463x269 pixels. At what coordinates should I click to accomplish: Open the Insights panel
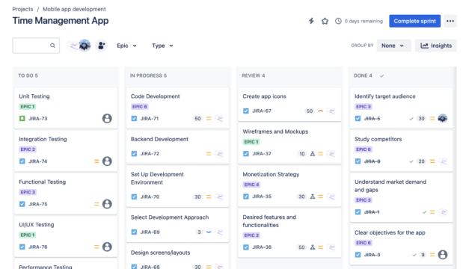436,46
